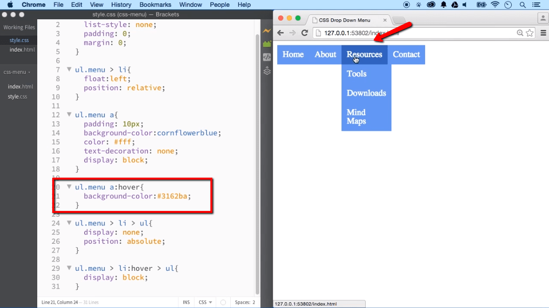Screen dimensions: 549x308
Task: Click the Home navigation link
Action: coord(293,55)
